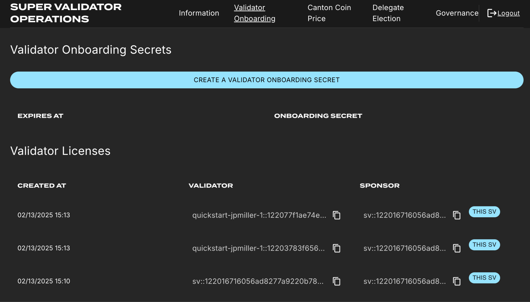
Task: Copy the sv::122016716056ad8277a9220b78 validator ID
Action: [337, 282]
